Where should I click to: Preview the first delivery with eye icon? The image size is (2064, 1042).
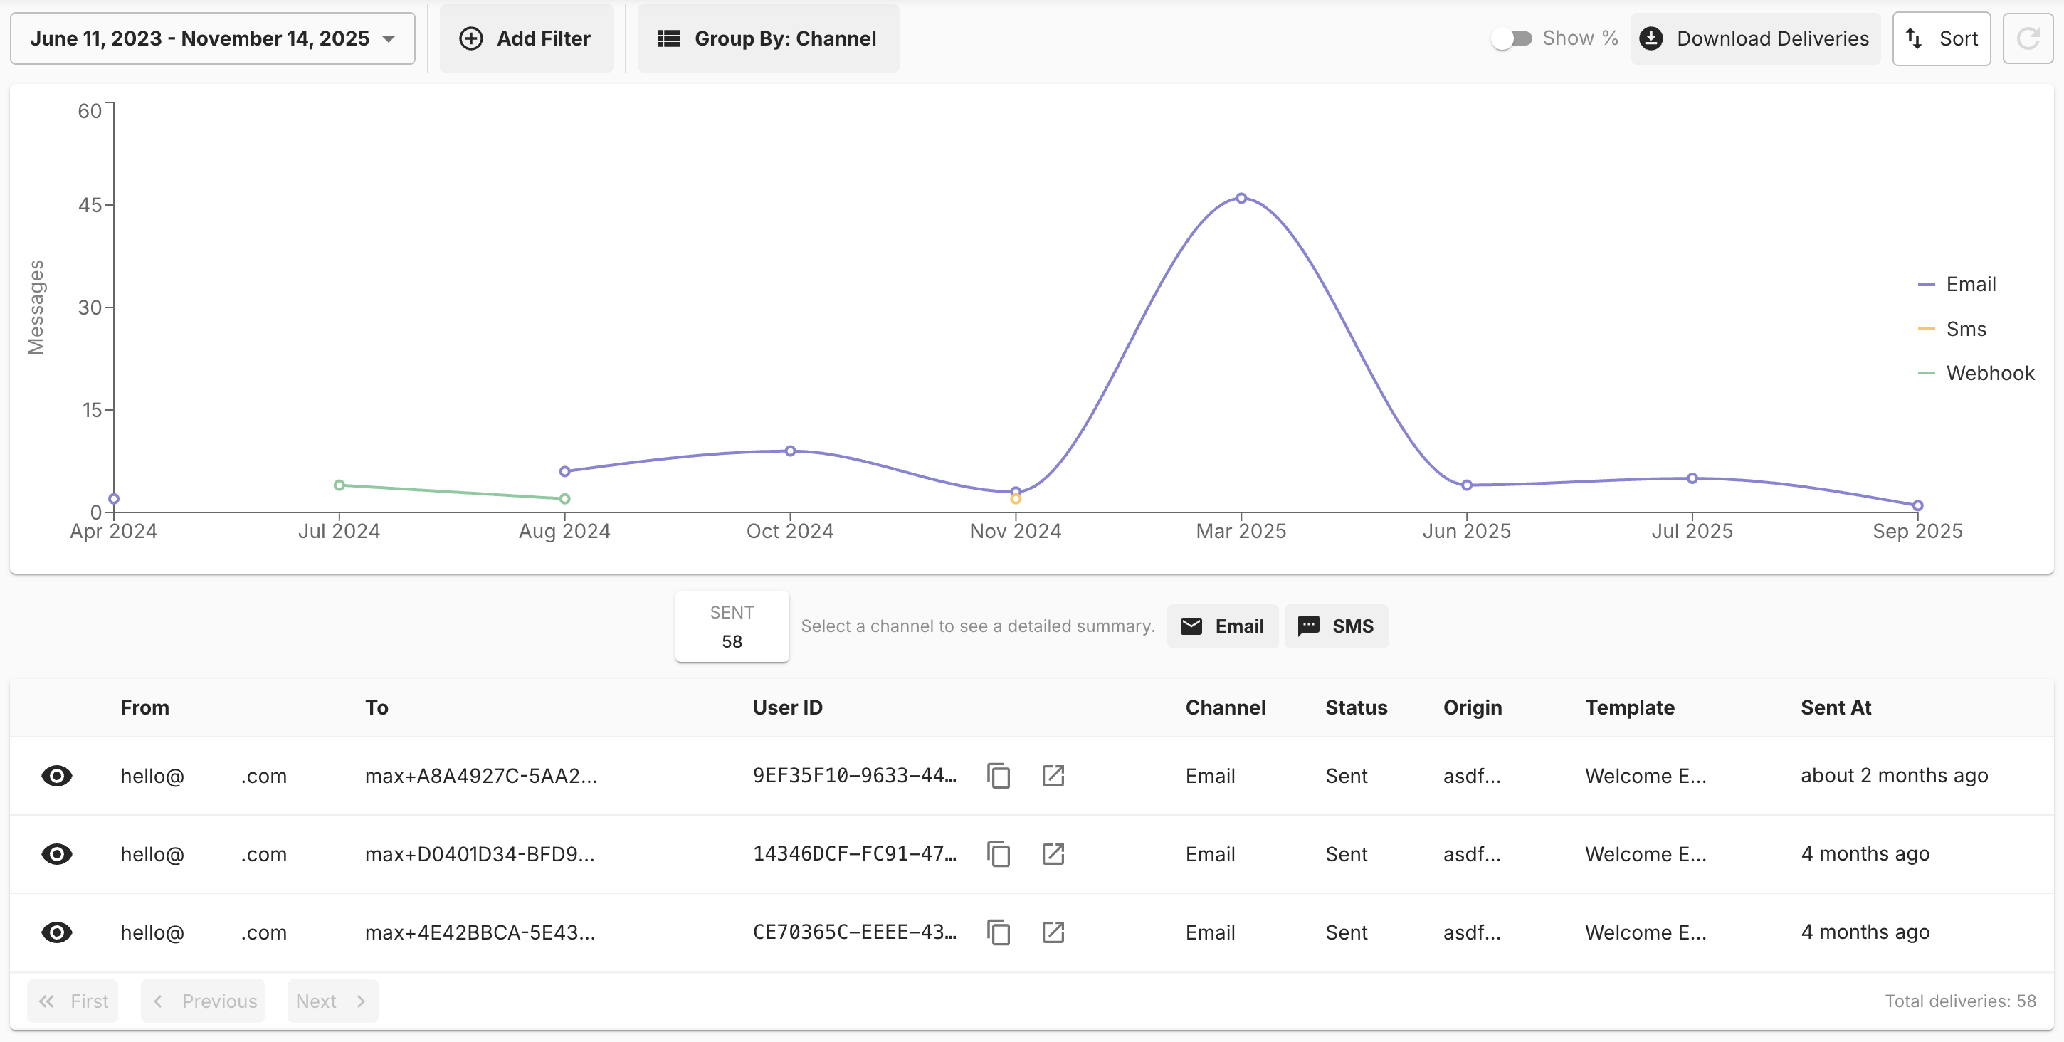[57, 776]
